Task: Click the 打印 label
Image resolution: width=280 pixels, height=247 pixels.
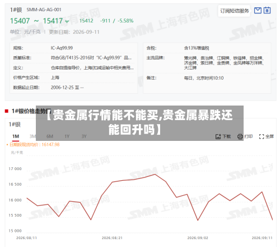Action: coord(249,136)
